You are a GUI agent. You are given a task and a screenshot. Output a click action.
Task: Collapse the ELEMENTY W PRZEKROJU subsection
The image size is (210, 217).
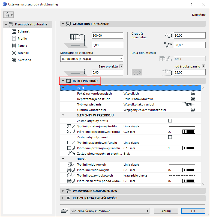pos(63,115)
